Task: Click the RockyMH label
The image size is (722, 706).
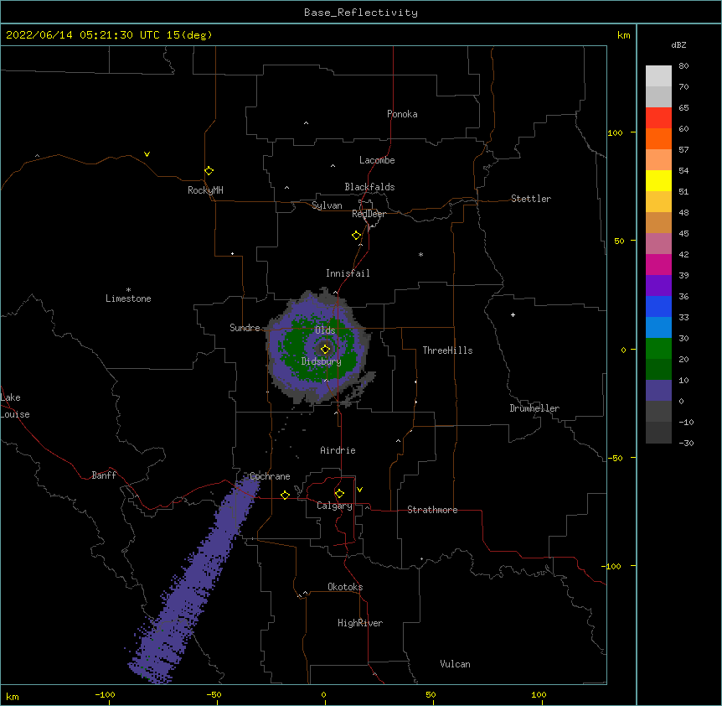Action: click(x=205, y=190)
